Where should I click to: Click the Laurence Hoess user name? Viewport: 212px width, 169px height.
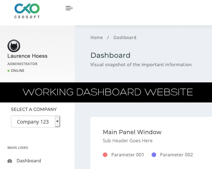tap(27, 56)
